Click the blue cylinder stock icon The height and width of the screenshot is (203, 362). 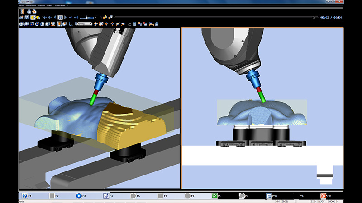tap(134, 24)
